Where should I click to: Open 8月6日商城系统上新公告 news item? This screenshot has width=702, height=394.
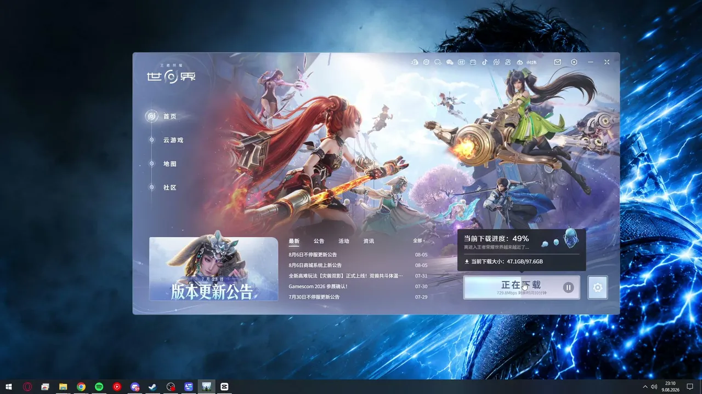click(315, 265)
